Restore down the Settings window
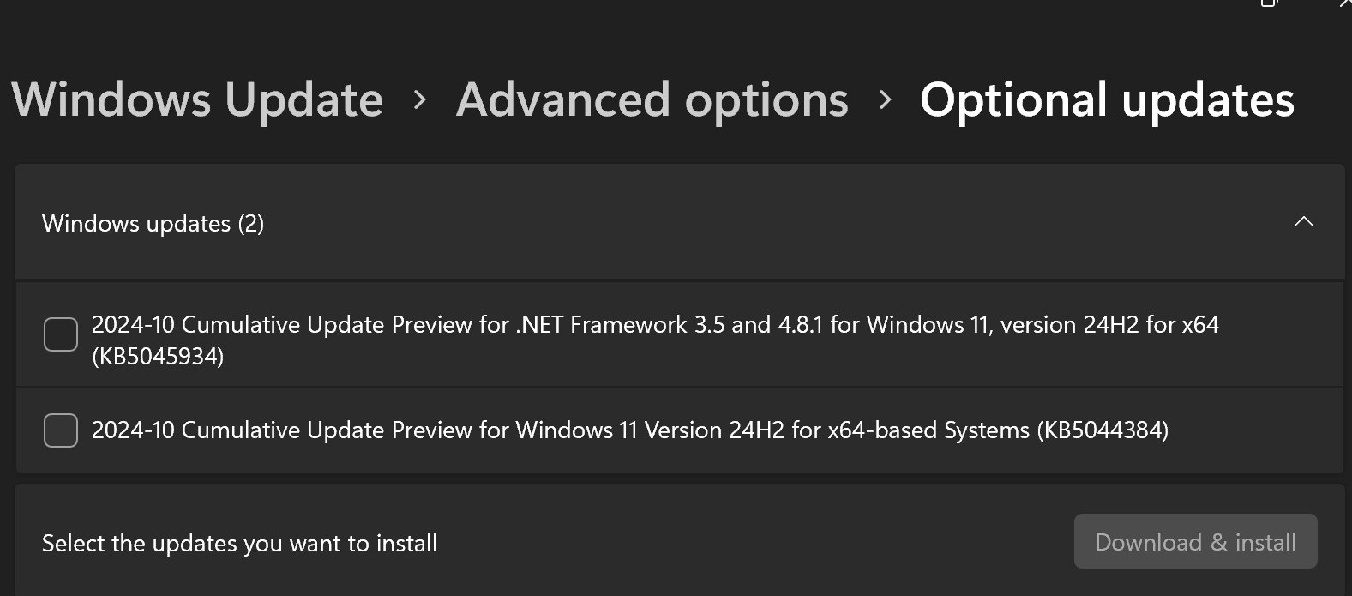 coord(1270,3)
